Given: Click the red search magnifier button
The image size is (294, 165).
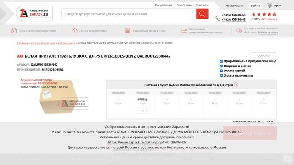Looking at the screenshot, I should point(202,14).
